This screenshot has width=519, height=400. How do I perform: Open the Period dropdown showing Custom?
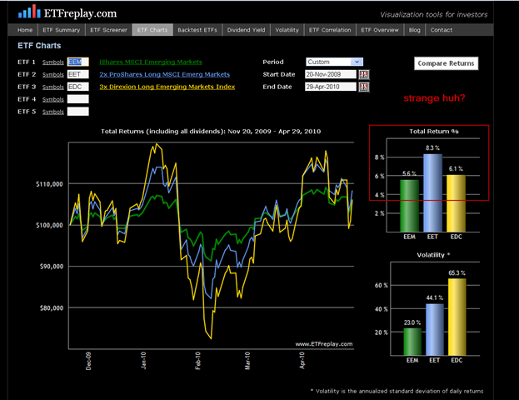point(334,62)
